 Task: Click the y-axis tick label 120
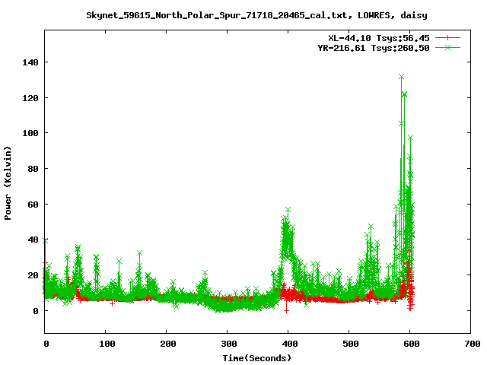click(30, 98)
